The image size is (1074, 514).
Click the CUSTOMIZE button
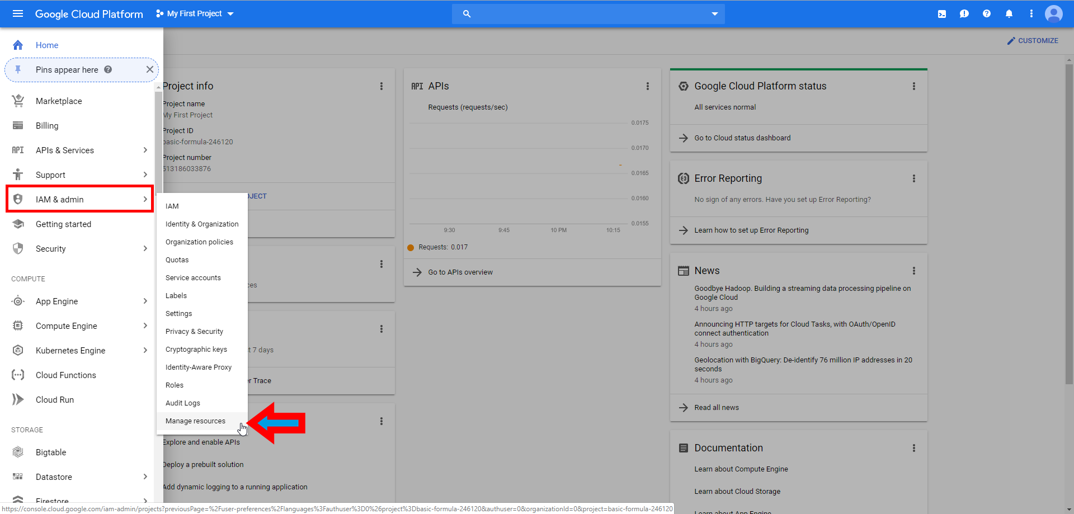(1033, 41)
